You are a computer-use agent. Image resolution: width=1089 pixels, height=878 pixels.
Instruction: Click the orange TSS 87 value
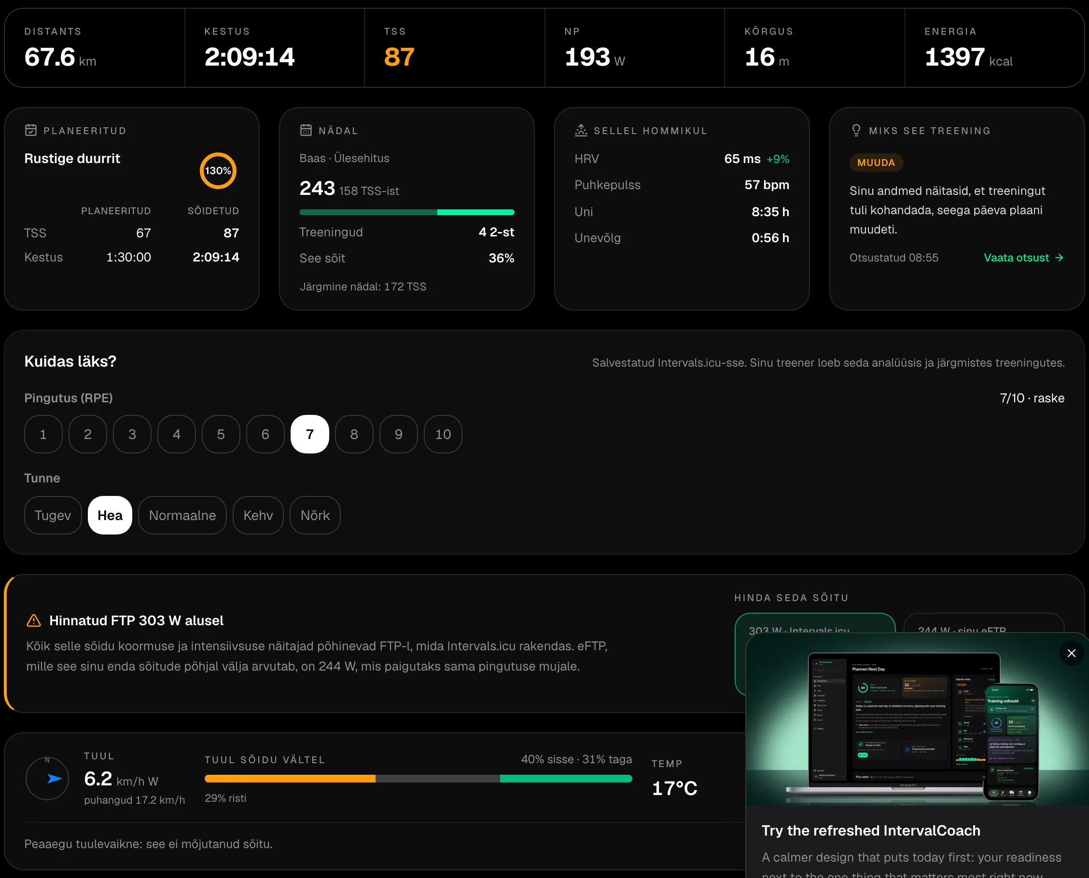(399, 57)
